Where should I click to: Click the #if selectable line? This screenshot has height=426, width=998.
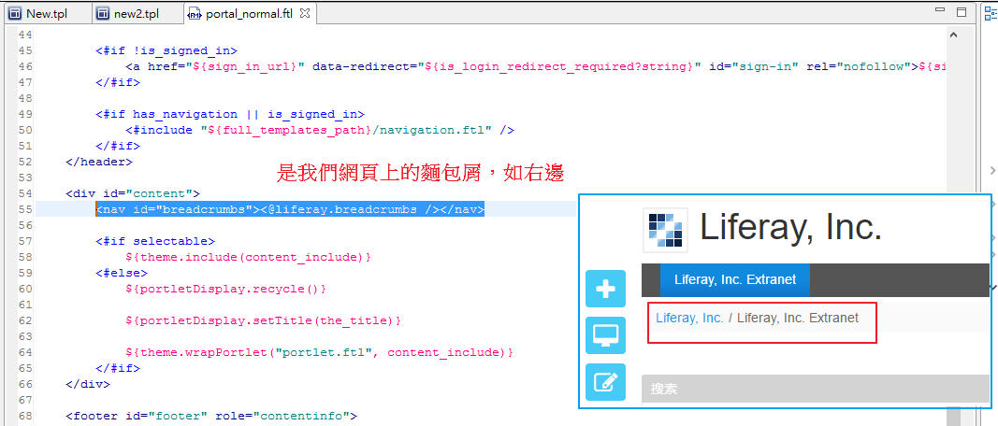[155, 241]
